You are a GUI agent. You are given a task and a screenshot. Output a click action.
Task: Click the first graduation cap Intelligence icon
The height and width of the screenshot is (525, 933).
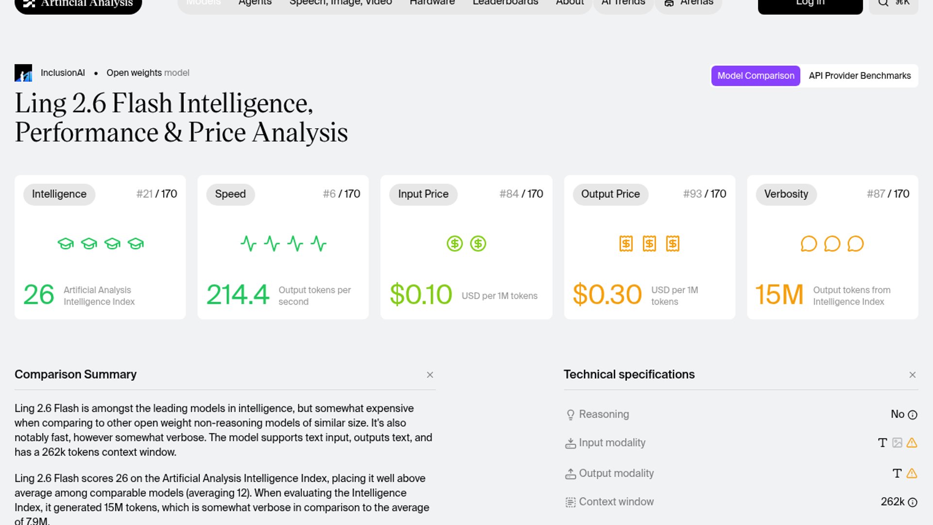[x=66, y=244]
